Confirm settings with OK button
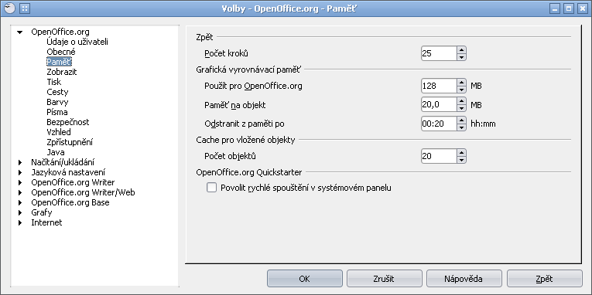The image size is (592, 295). (305, 279)
